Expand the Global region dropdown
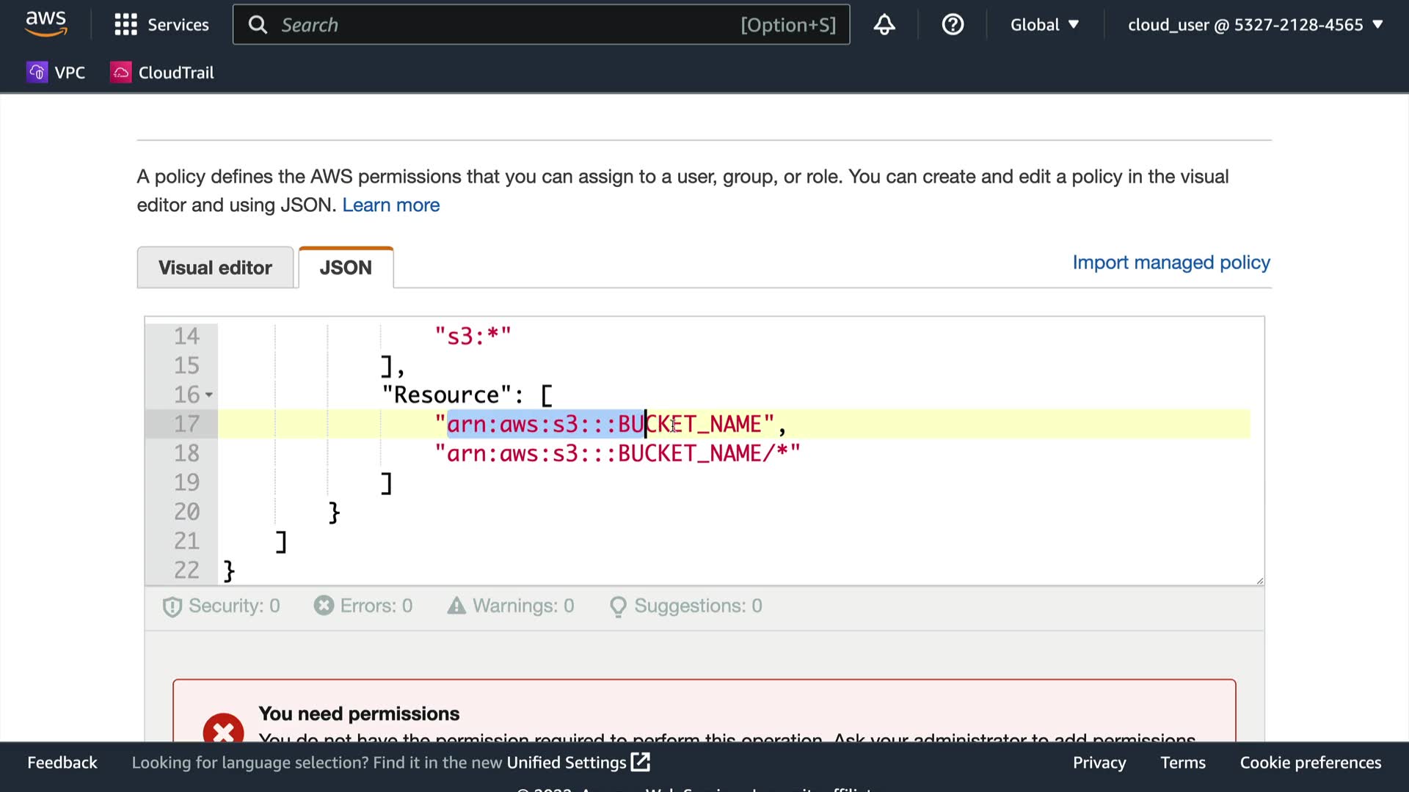Viewport: 1409px width, 792px height. [x=1044, y=25]
